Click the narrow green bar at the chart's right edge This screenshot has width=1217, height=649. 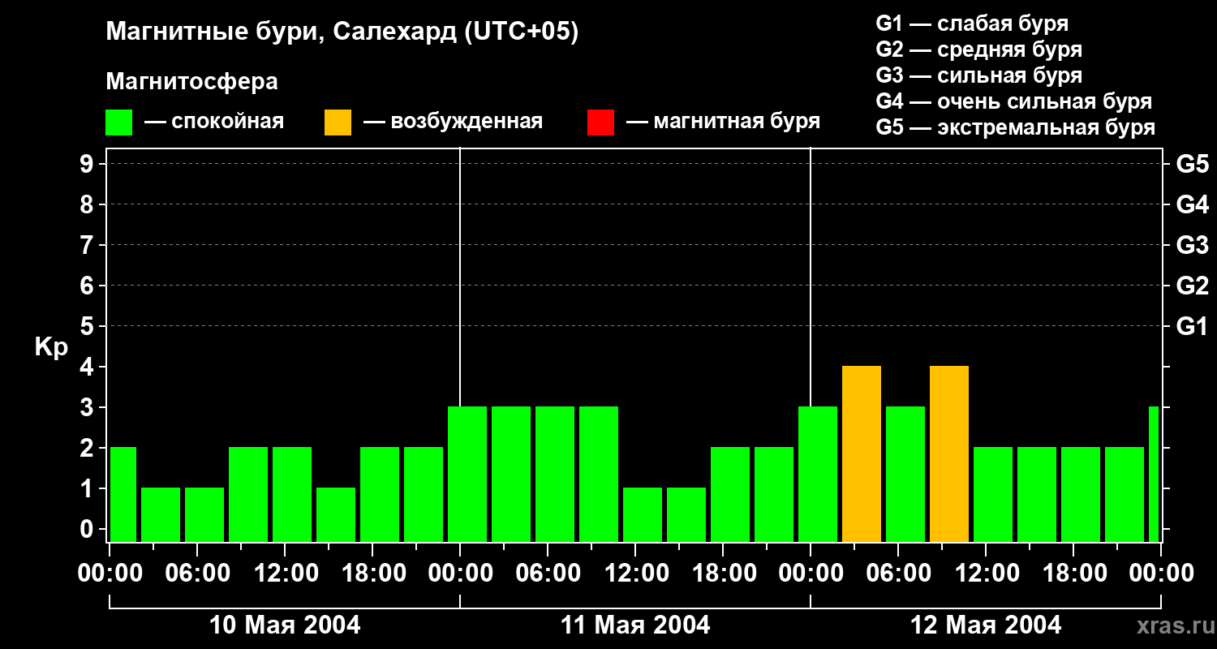pyautogui.click(x=1154, y=475)
